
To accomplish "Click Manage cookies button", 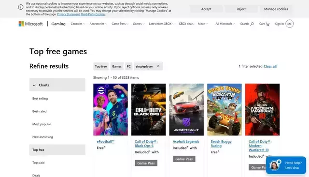I will [x=276, y=9].
